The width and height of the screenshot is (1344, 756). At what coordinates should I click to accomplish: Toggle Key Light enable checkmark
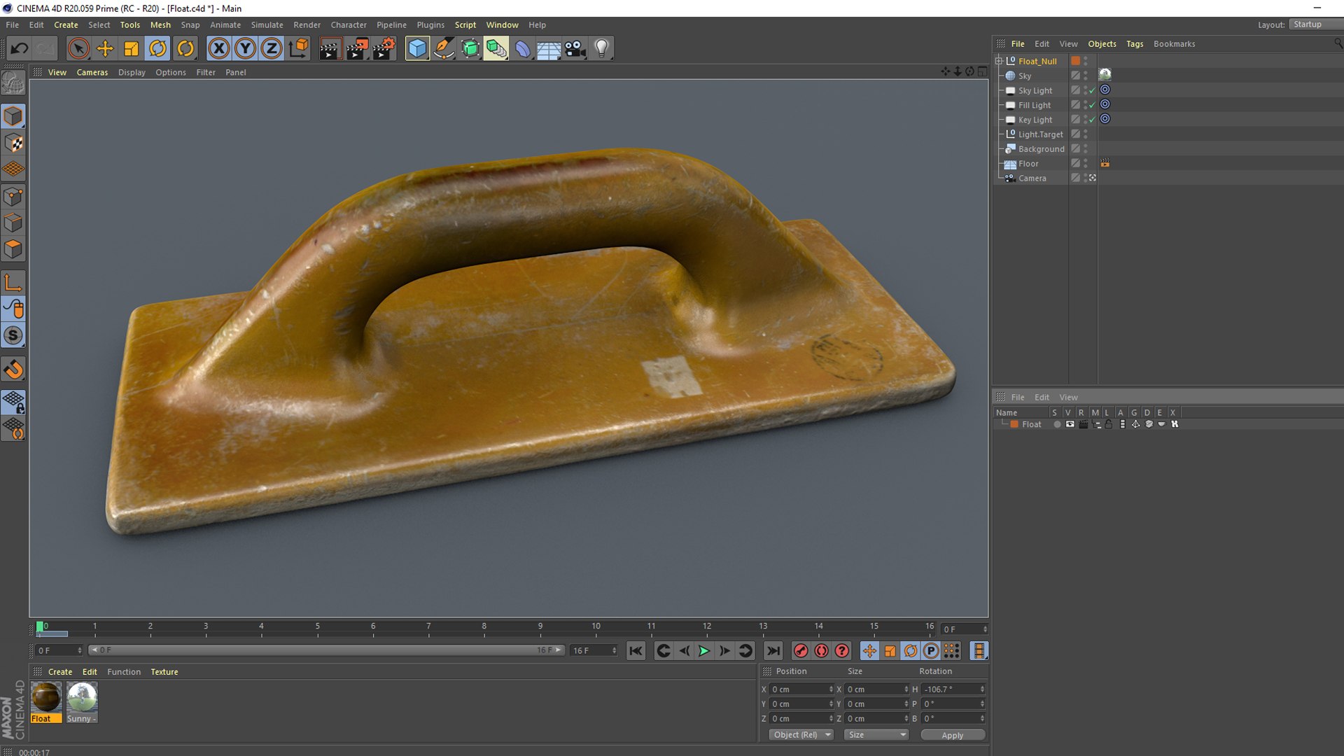(x=1092, y=120)
